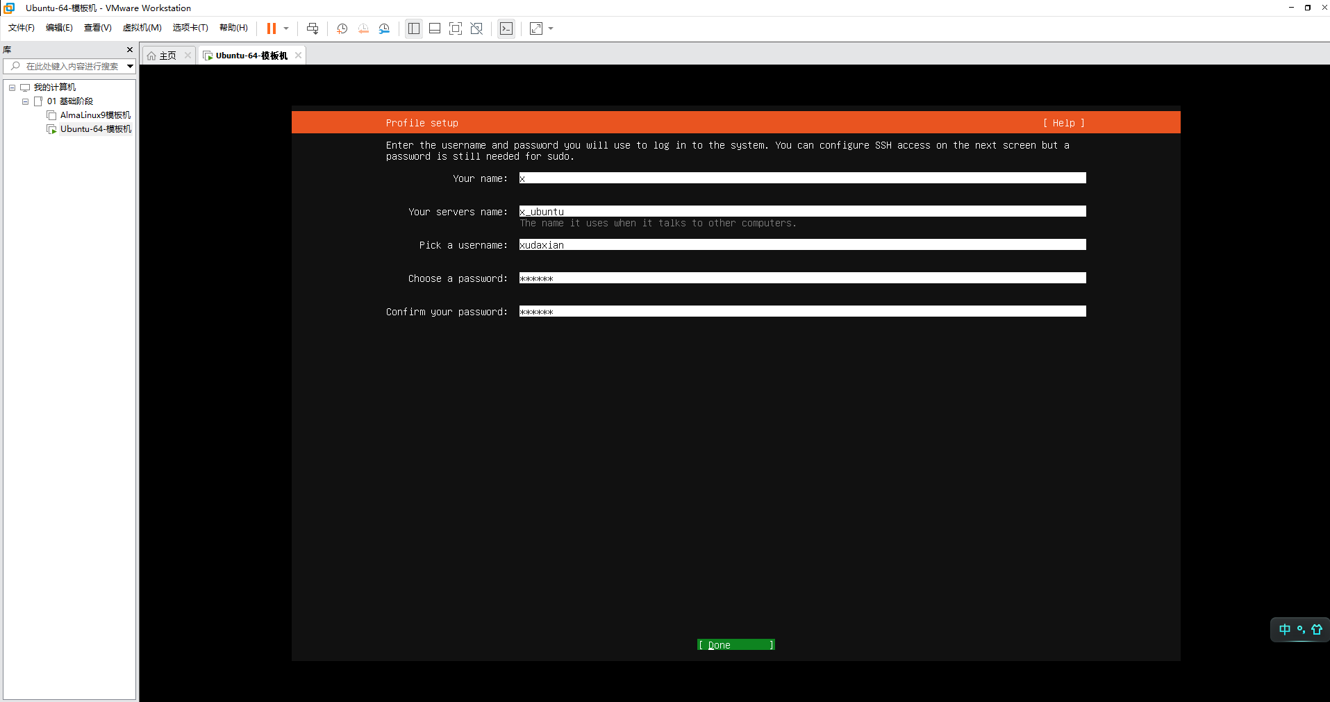The image size is (1330, 702).
Task: Select AlmaLinux9模板机 in the library tree
Action: click(x=95, y=115)
